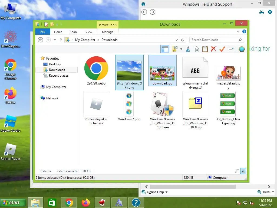This screenshot has width=277, height=208.
Task: Click the Search Downloads field
Action: point(216,40)
